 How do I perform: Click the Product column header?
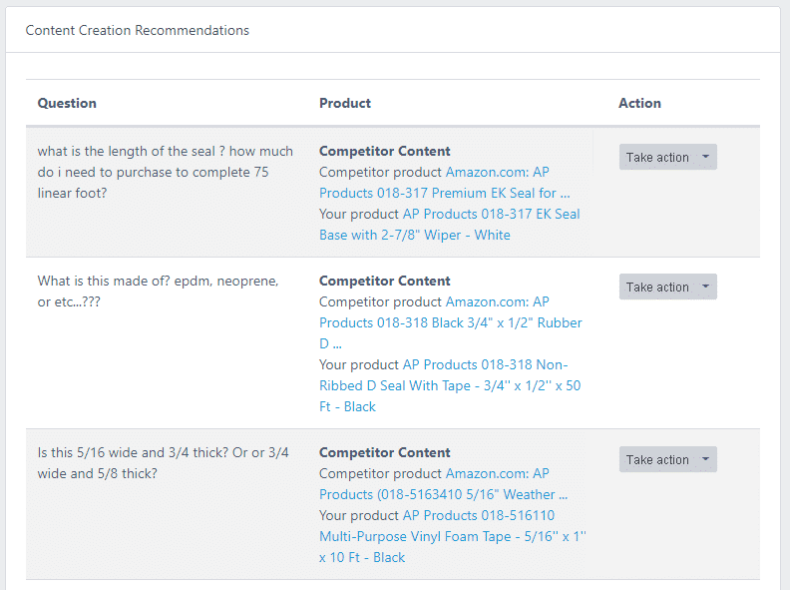point(345,103)
